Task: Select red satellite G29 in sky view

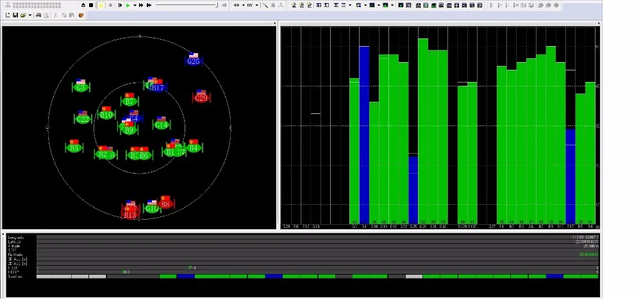Action: coord(201,98)
